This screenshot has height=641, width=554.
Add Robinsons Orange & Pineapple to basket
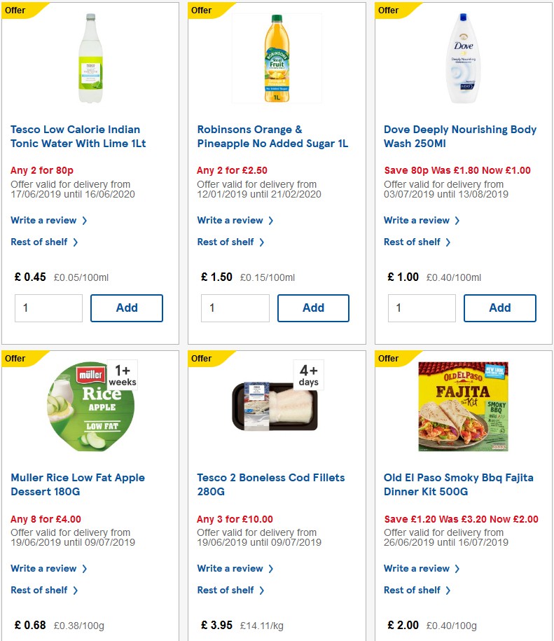tap(313, 308)
